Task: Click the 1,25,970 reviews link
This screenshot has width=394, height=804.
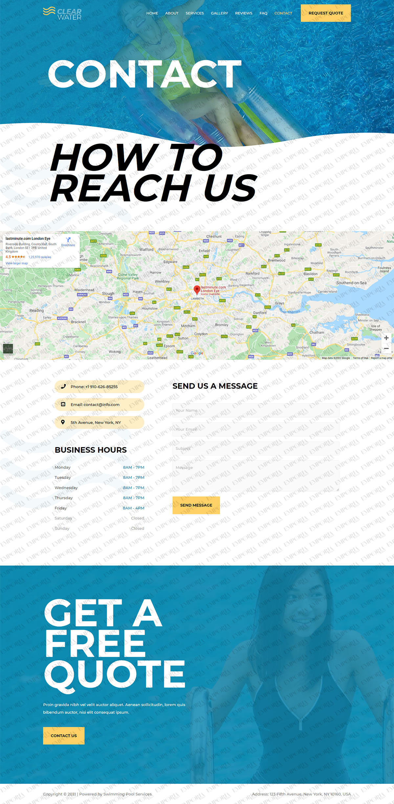Action: click(40, 257)
